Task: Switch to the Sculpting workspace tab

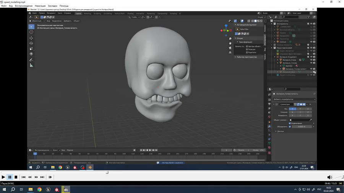Action: 97,13
